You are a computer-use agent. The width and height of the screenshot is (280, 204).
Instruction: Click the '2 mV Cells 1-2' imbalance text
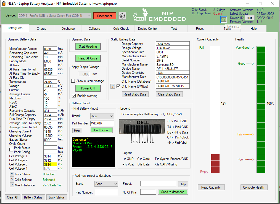coord(52,185)
